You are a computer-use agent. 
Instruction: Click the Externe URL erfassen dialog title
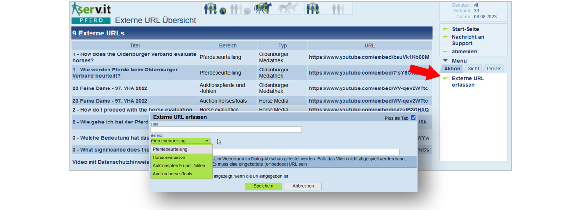point(180,117)
